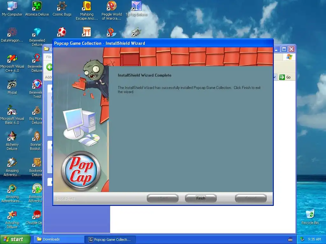Click the TipTop Deluxe desktop icon
This screenshot has width=326, height=244.
[x=136, y=9]
